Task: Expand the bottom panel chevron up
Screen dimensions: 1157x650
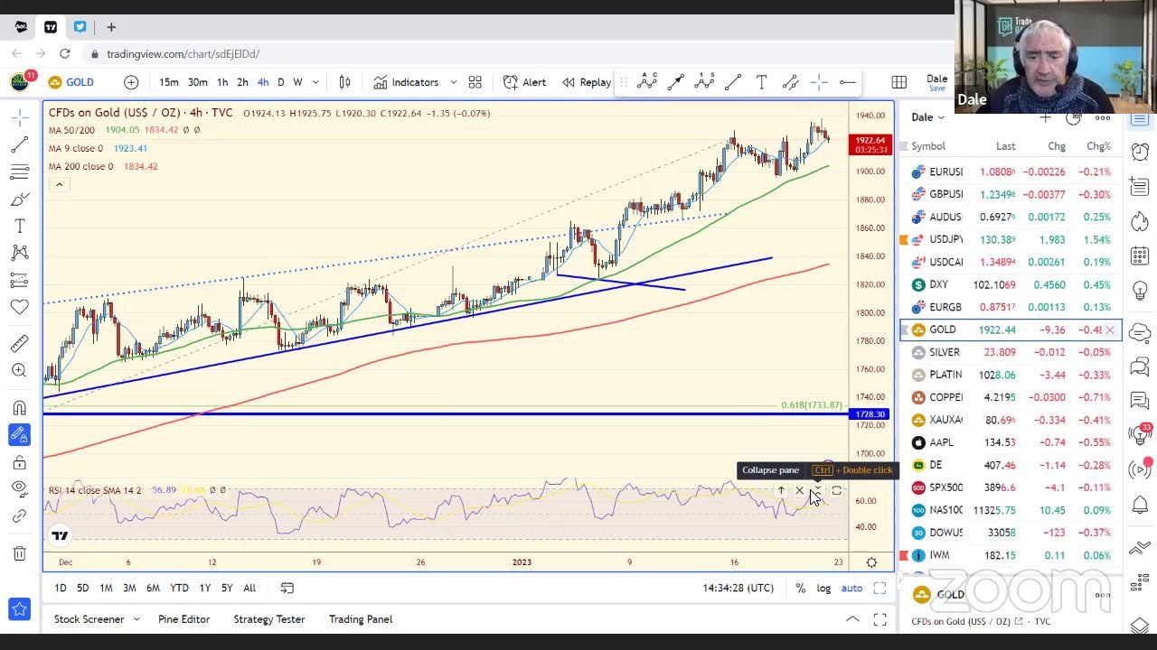Action: 852,619
